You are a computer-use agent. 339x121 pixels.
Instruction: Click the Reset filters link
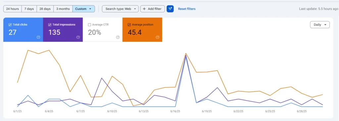tap(187, 9)
